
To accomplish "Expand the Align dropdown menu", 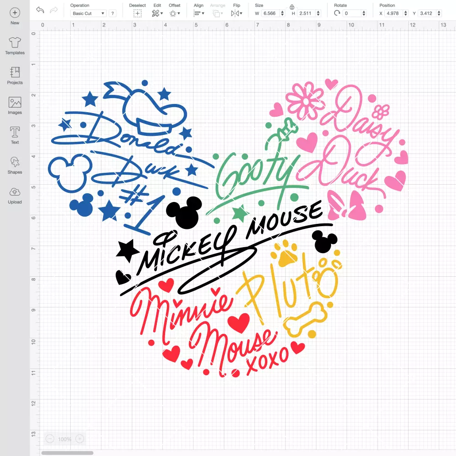I will tap(199, 13).
